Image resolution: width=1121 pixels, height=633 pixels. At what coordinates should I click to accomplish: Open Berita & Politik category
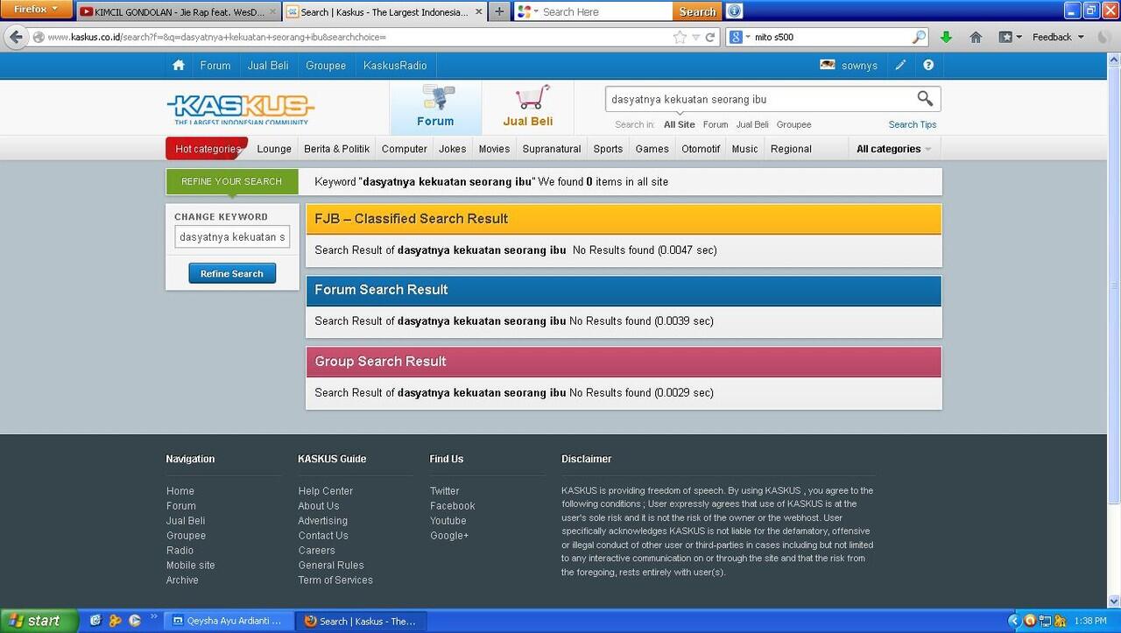336,149
